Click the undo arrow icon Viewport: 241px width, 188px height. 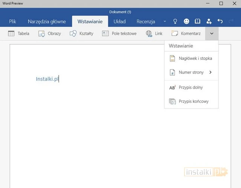(x=220, y=21)
